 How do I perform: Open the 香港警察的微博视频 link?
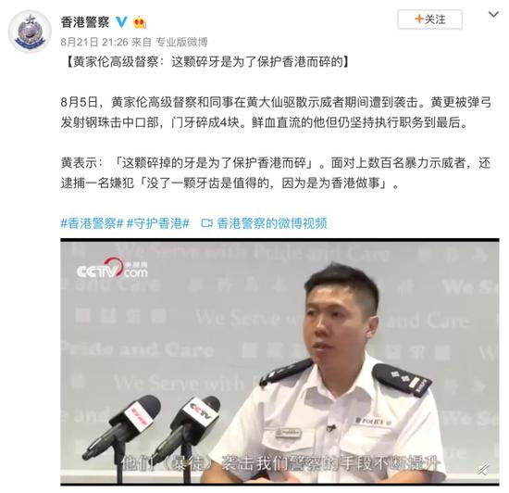[272, 223]
